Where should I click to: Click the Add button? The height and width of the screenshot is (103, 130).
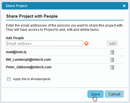pos(112,43)
